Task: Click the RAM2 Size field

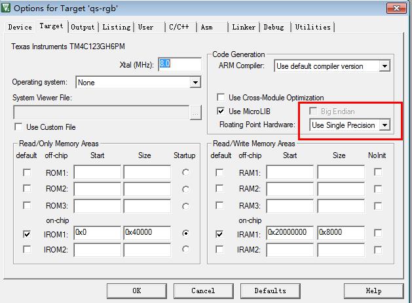Action: [341, 189]
